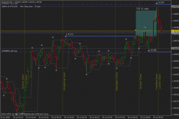The width and height of the screenshot is (179, 119).
Task: Click the 1.40065 price axis value
Action: point(176,114)
